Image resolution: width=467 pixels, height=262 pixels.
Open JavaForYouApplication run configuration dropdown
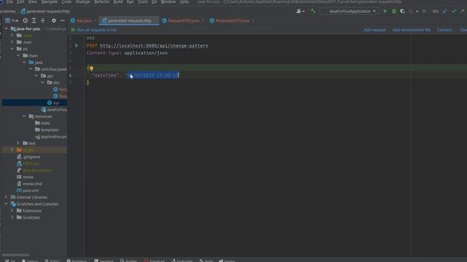coord(350,12)
